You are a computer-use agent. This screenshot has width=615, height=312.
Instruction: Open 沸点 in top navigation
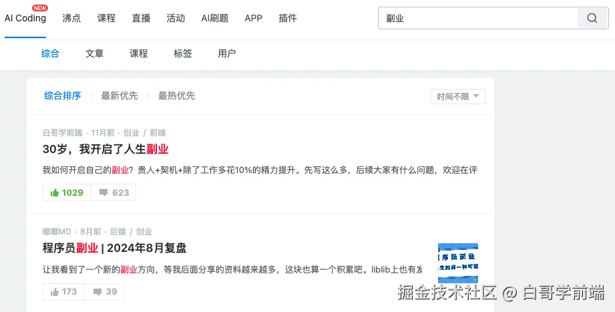tap(71, 18)
